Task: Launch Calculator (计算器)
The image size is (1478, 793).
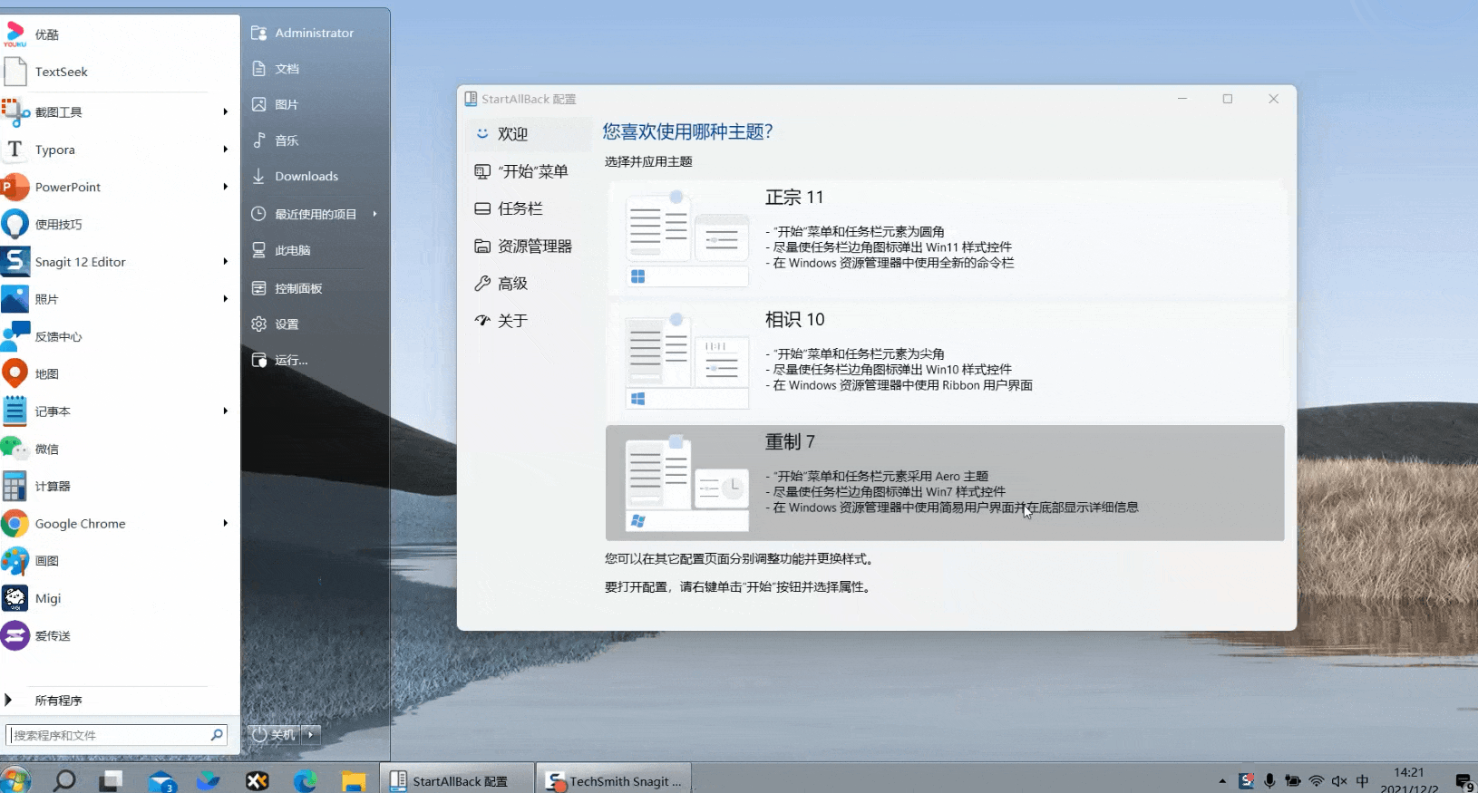Action: point(118,486)
